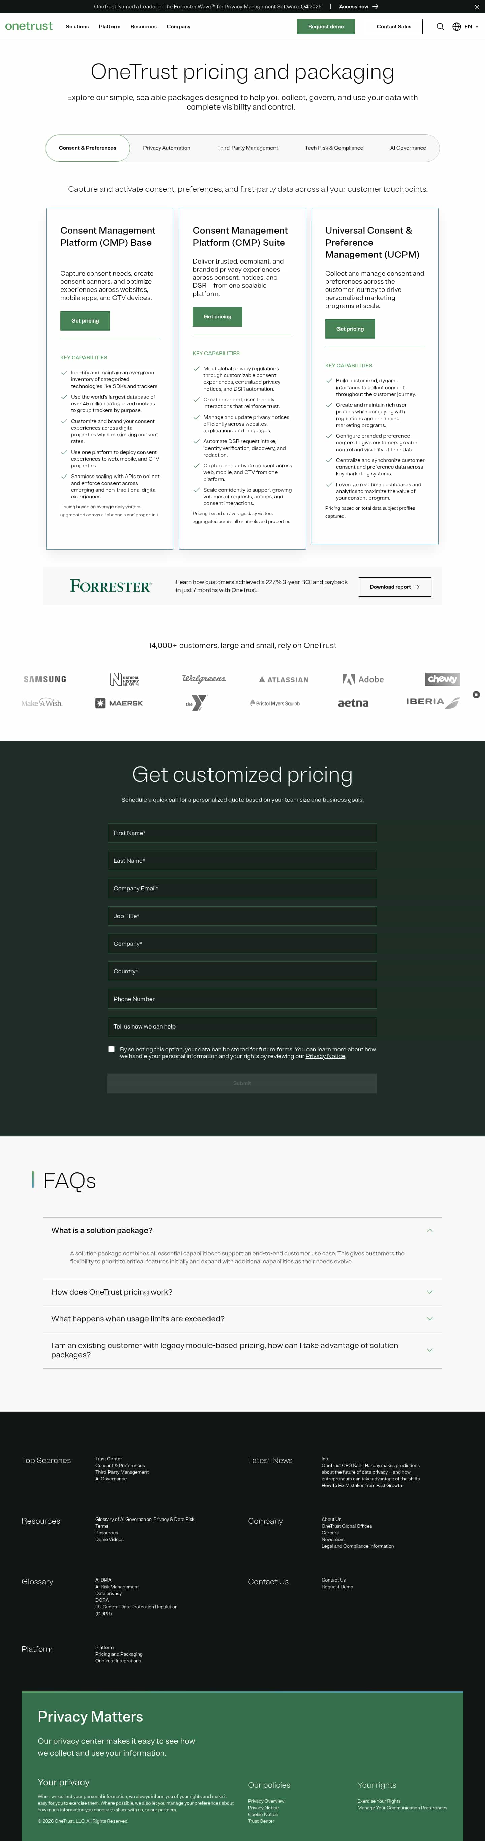
Task: Open the Solutions menu
Action: 76,26
